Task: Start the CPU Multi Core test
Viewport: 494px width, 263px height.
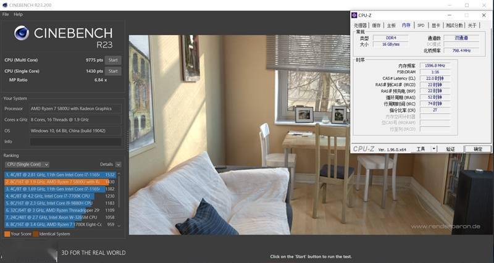Action: click(x=113, y=60)
